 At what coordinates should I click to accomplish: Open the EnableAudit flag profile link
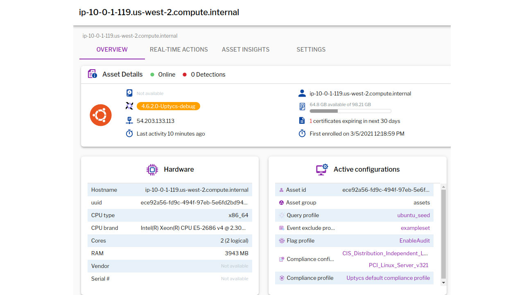click(x=415, y=241)
